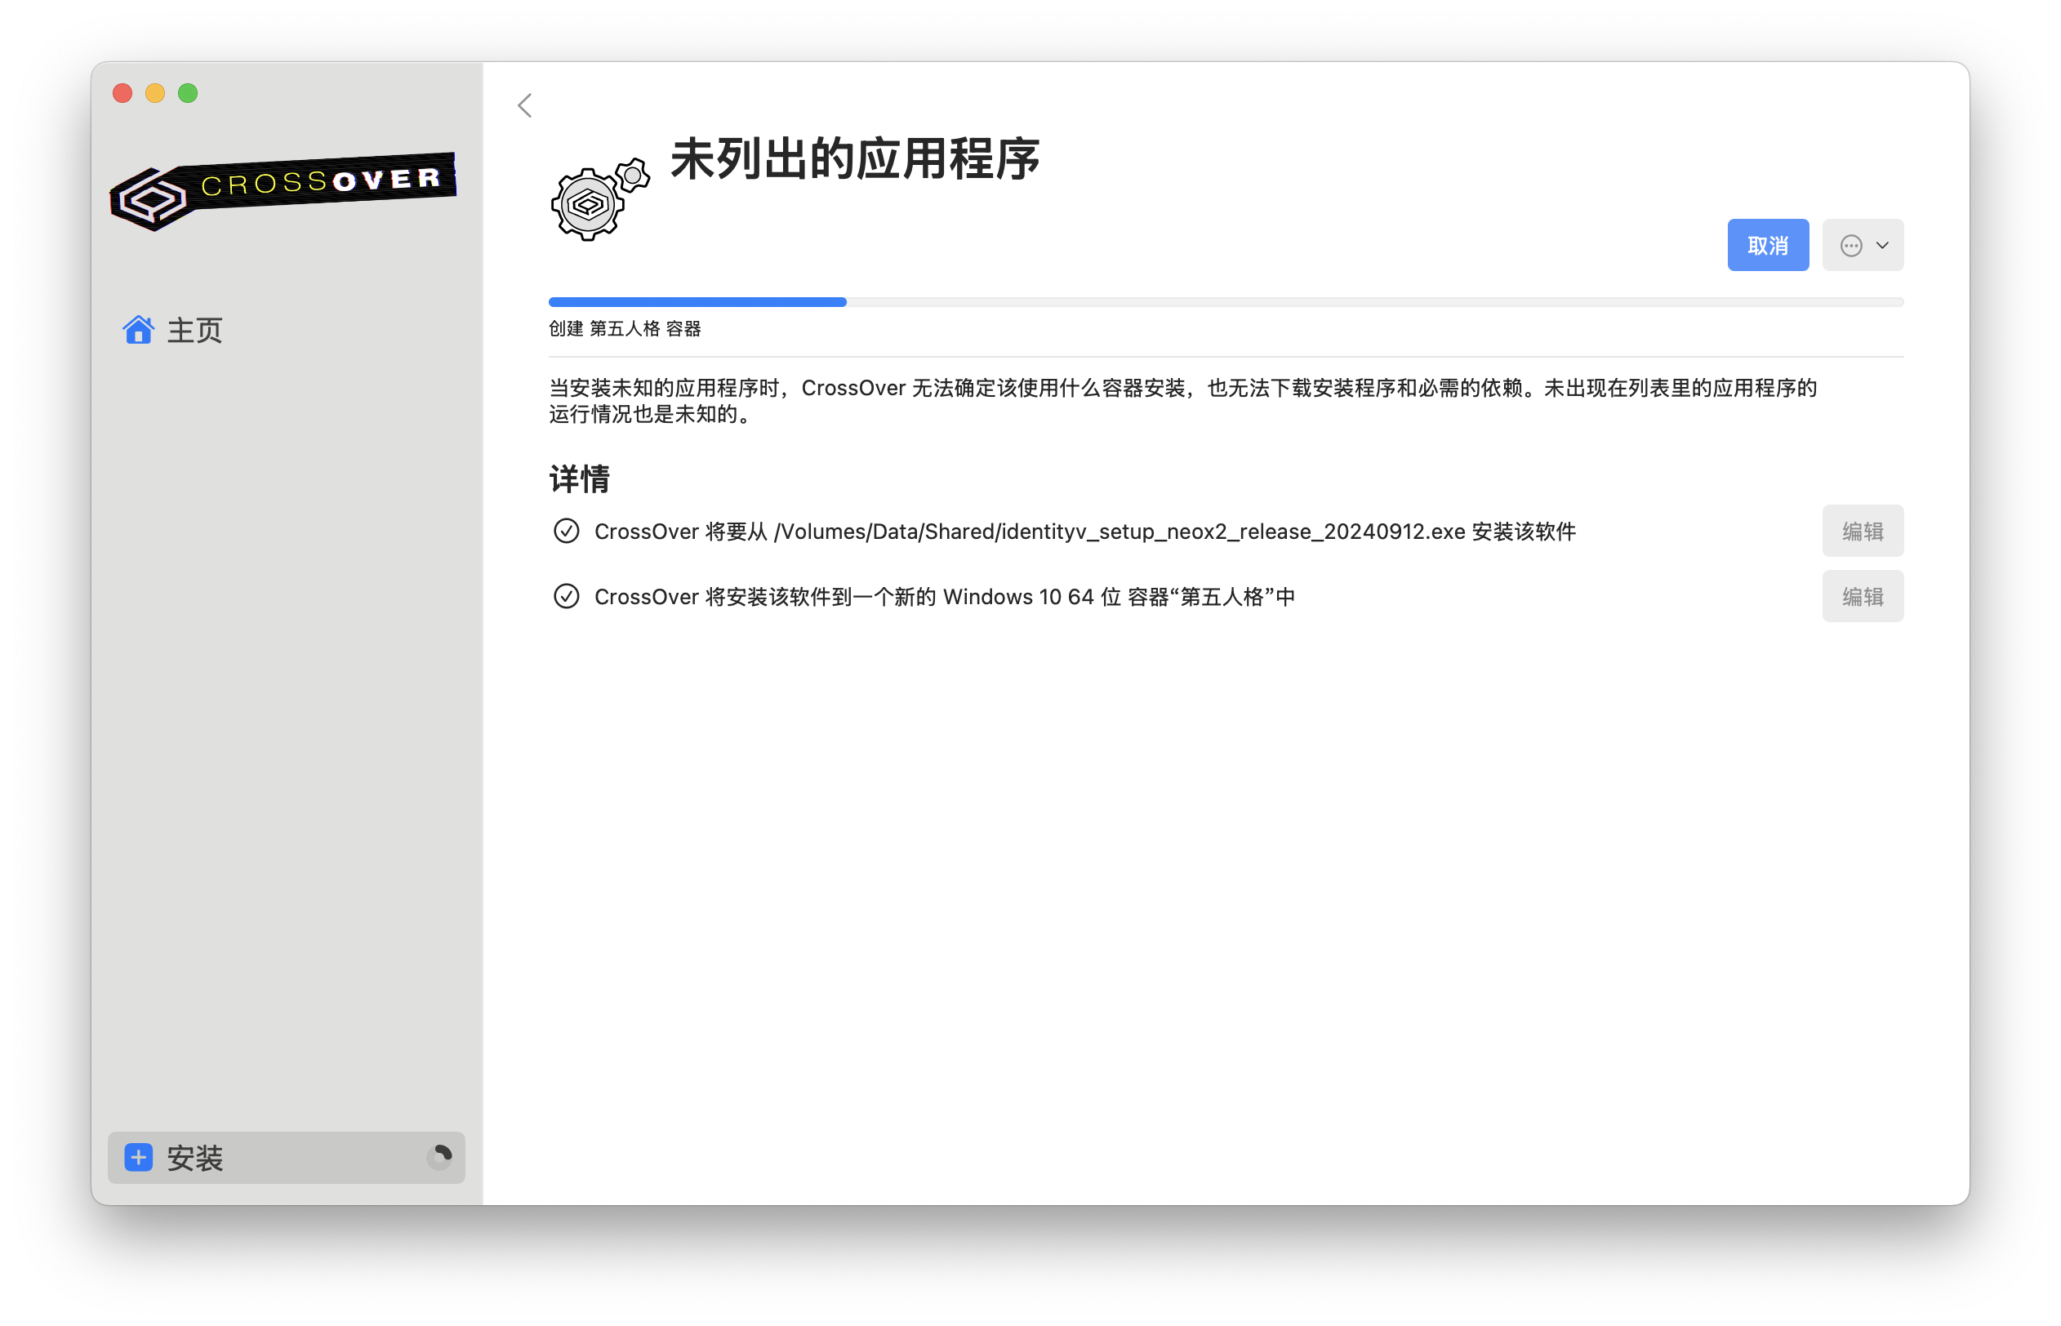Click the house icon next to 主页
Viewport: 2061px width, 1326px height.
pyautogui.click(x=138, y=329)
